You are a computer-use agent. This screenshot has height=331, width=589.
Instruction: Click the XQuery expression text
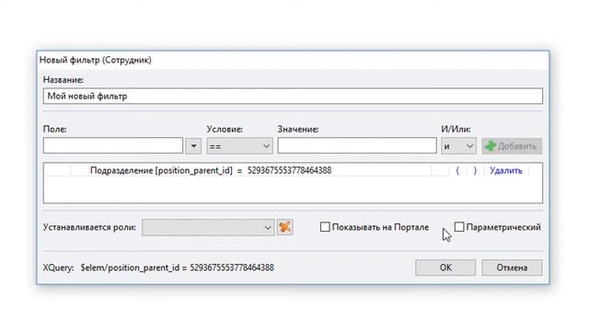178,268
